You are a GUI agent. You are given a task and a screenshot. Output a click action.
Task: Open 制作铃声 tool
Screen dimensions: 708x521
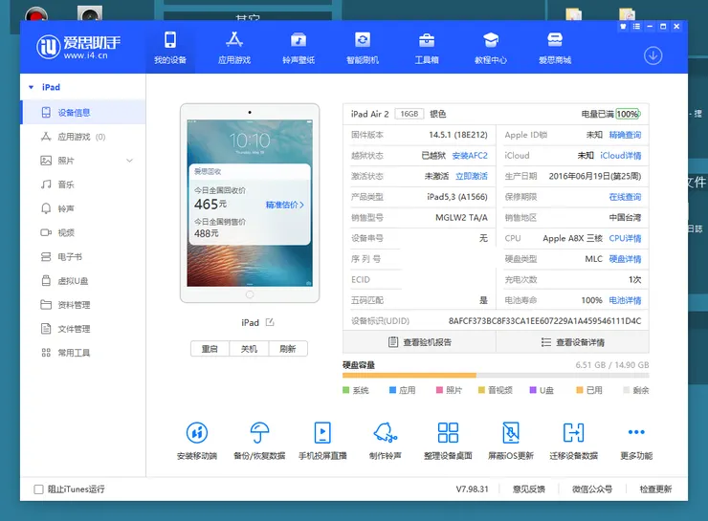click(x=386, y=441)
